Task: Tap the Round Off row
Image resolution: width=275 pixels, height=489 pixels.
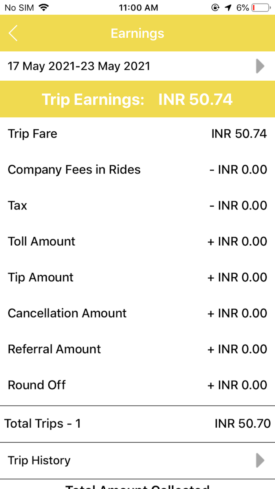Action: pyautogui.click(x=137, y=385)
